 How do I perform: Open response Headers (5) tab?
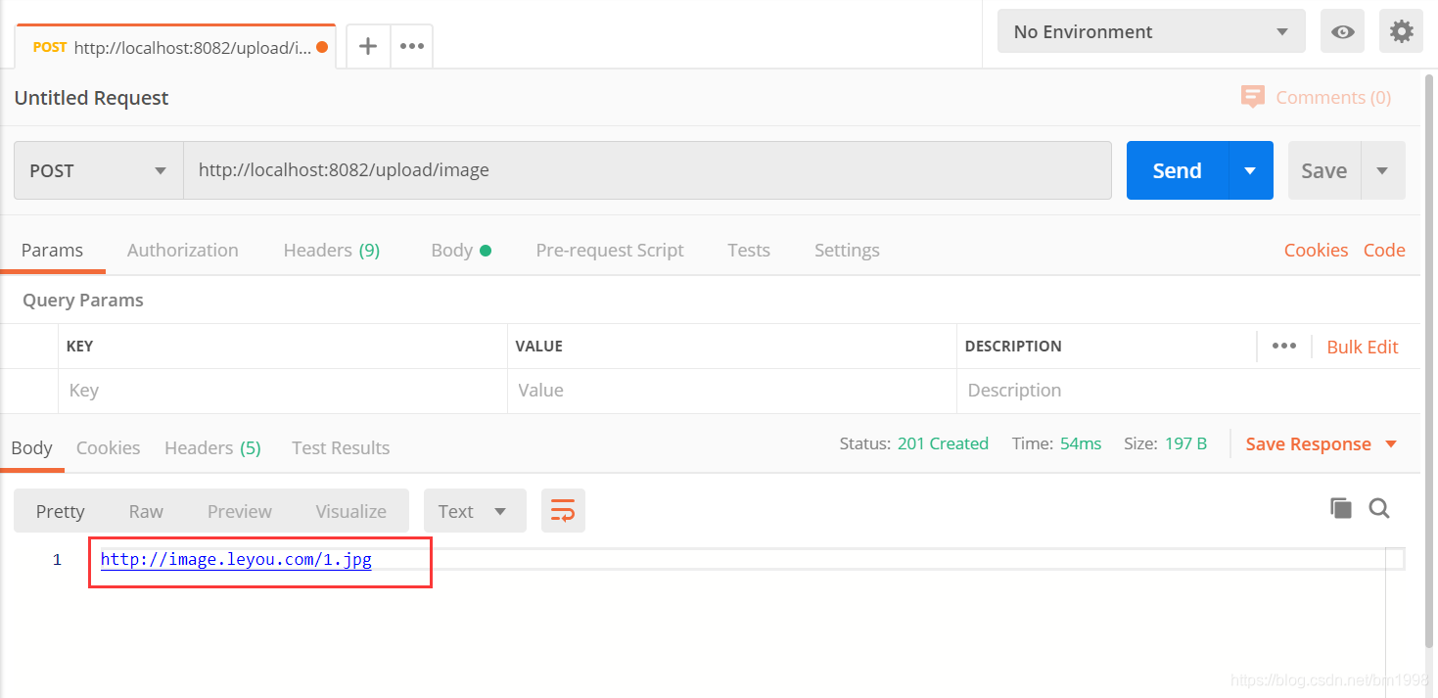point(212,447)
